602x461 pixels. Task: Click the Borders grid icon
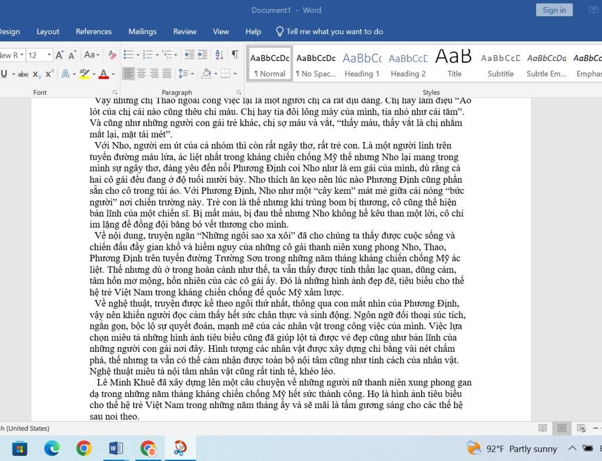[225, 73]
